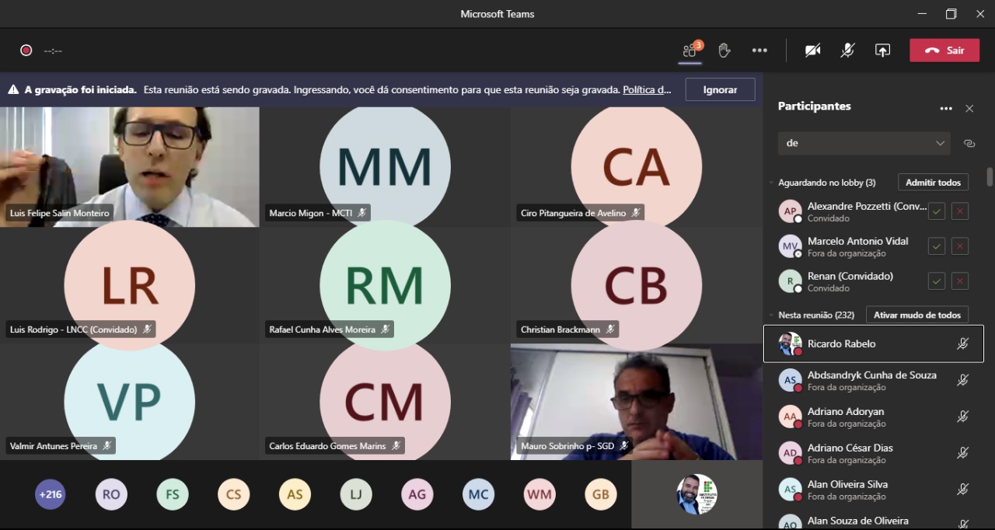The width and height of the screenshot is (995, 530).
Task: Expand the participant search dropdown
Action: (x=941, y=143)
